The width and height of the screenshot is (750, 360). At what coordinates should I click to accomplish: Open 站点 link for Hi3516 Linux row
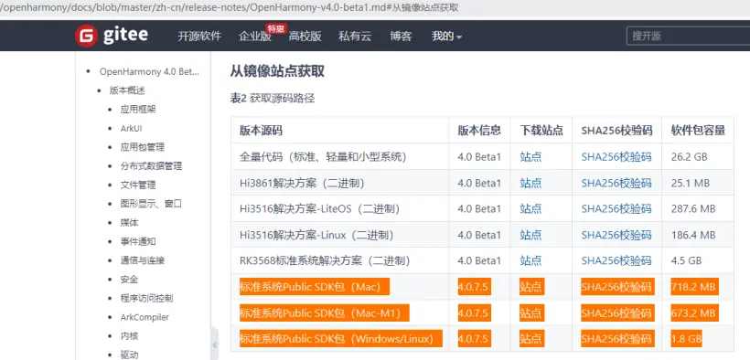(x=530, y=235)
